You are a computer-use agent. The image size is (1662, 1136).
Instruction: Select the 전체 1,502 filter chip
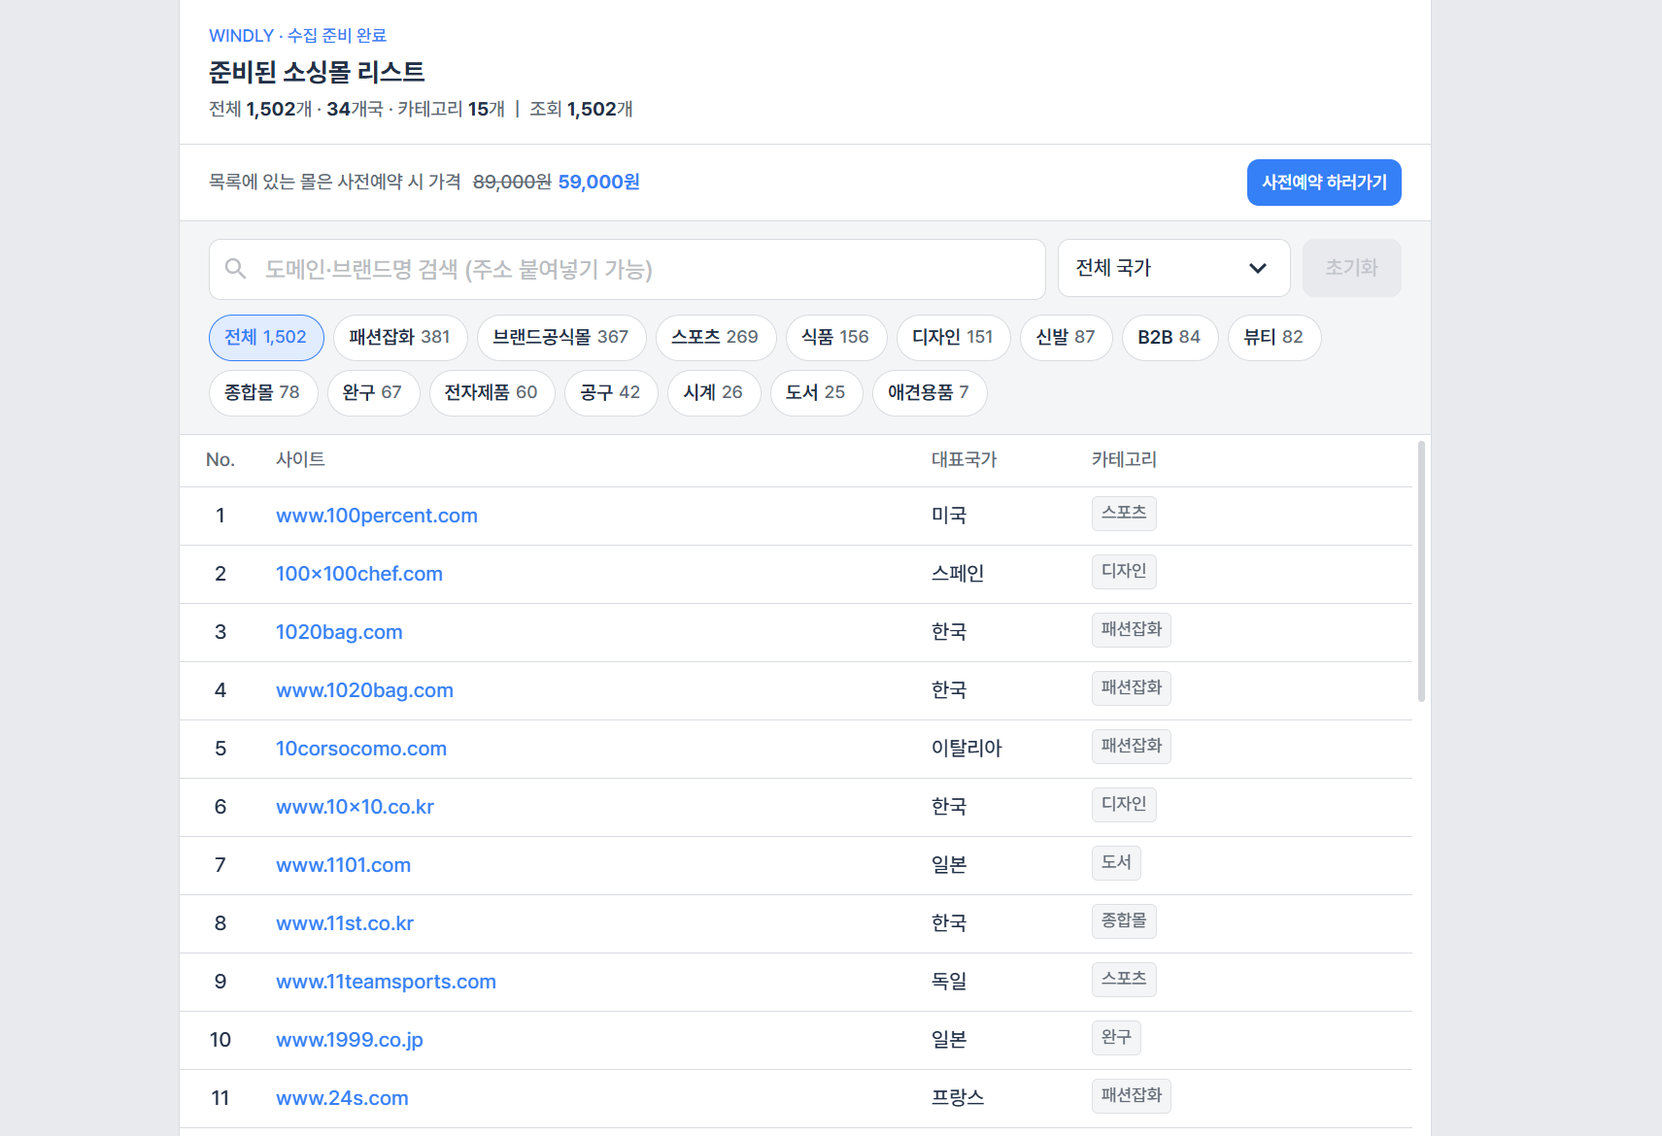point(266,338)
